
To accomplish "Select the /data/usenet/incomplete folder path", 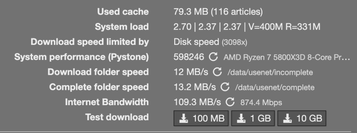I will click(270, 72).
